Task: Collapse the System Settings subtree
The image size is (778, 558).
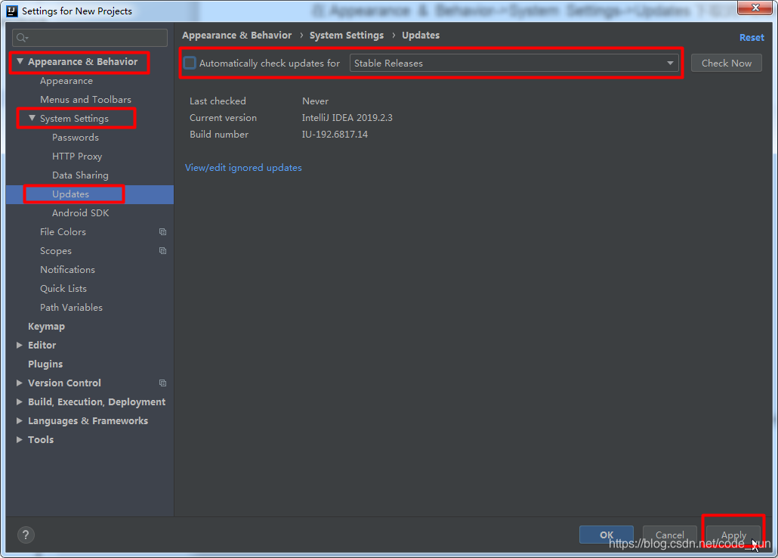Action: (x=32, y=118)
